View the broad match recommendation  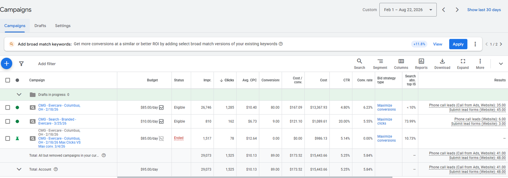[x=438, y=44]
